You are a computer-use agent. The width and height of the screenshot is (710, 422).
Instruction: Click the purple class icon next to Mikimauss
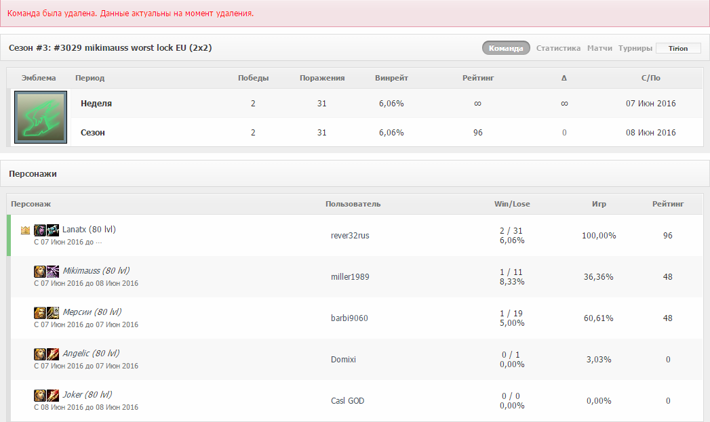53,272
